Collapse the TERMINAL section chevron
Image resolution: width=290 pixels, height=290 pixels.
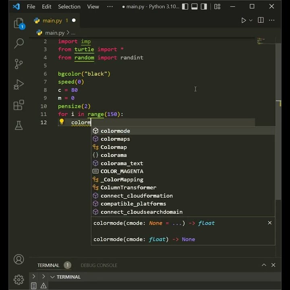coord(52,277)
